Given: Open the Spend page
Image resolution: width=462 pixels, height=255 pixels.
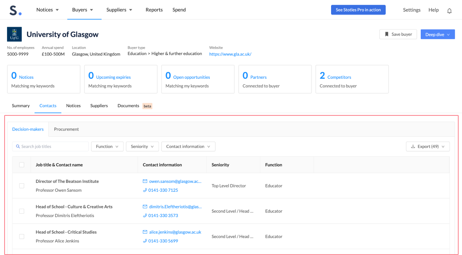Looking at the screenshot, I should tap(179, 10).
